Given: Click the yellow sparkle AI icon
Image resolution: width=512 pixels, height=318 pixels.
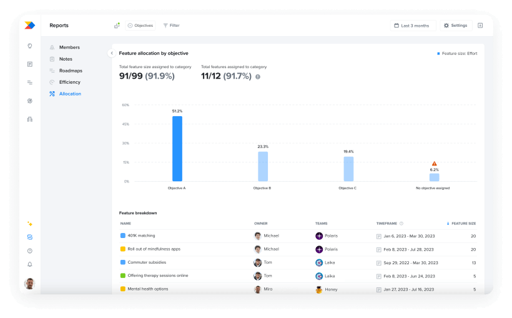Looking at the screenshot, I should click(30, 224).
